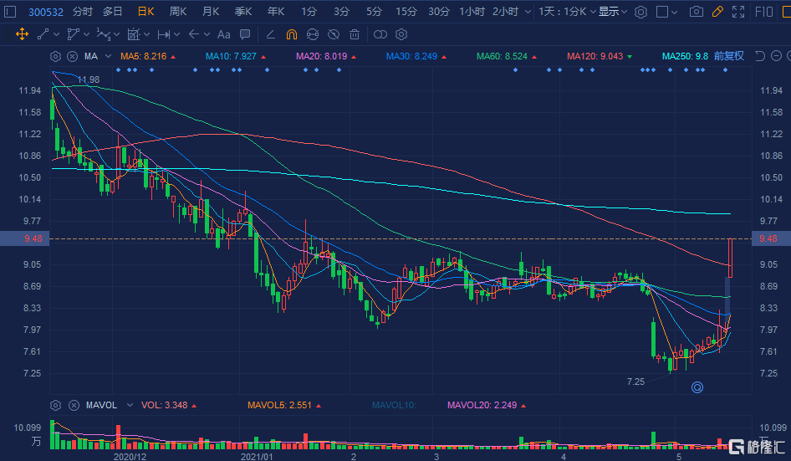791x461 pixels.
Task: Select the magnet snap tool
Action: click(x=292, y=34)
